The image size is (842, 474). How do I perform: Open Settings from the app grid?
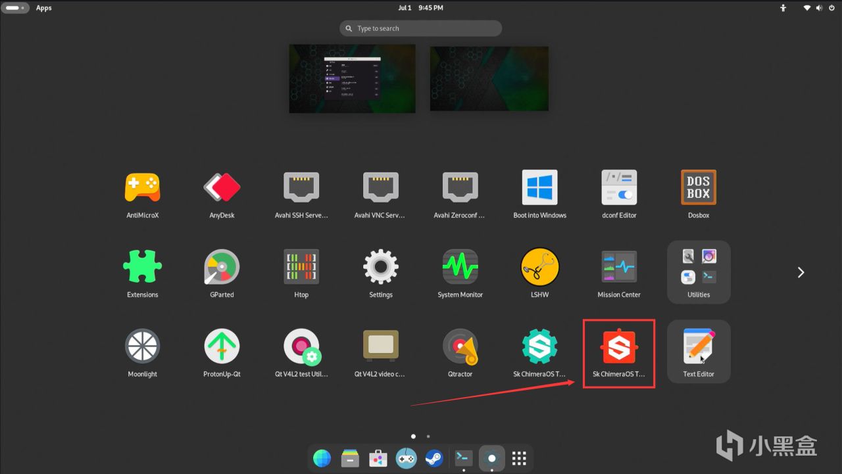(380, 267)
